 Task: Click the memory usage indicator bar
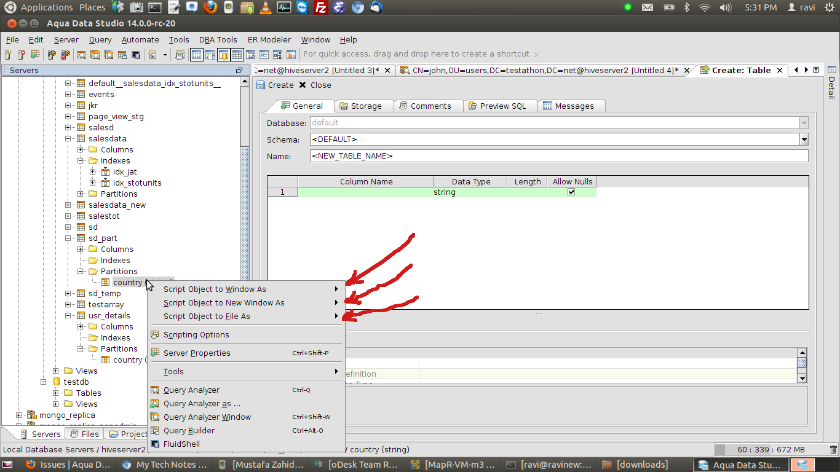coord(771,450)
